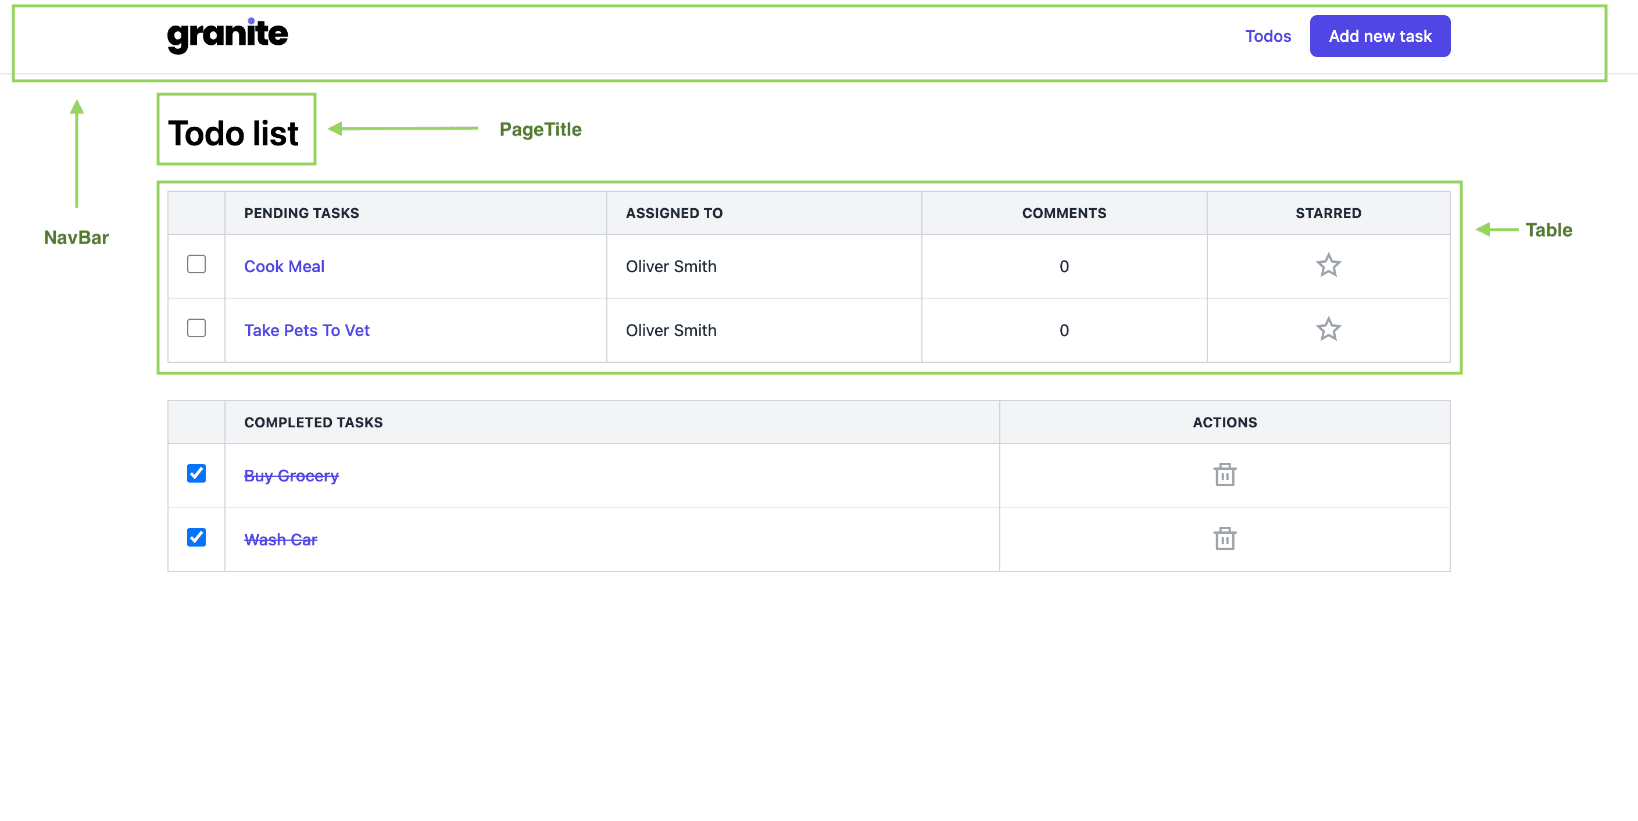Viewport: 1638px width, 821px height.
Task: Toggle the star icon for Take Pets To Vet
Action: 1327,330
